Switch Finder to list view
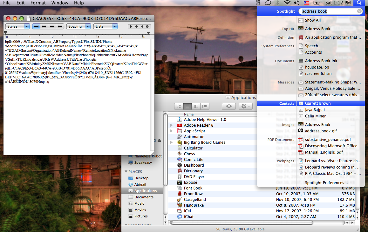368x232 pixels. (187, 106)
